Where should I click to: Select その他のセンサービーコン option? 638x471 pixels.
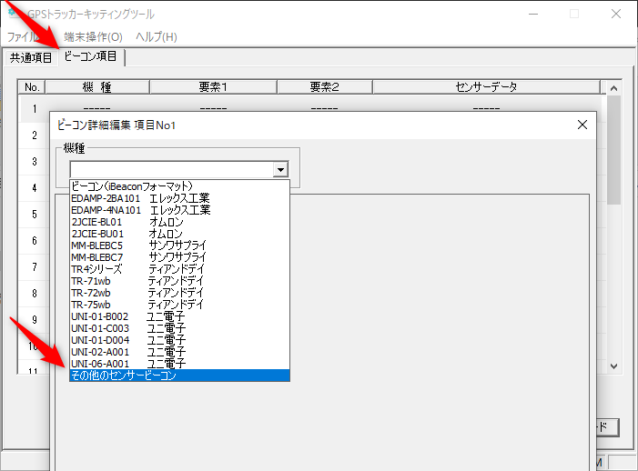(x=179, y=376)
